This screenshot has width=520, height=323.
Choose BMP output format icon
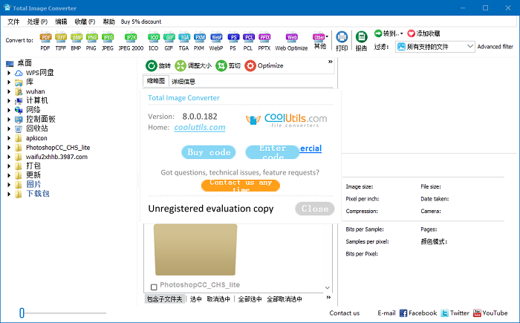[76, 37]
